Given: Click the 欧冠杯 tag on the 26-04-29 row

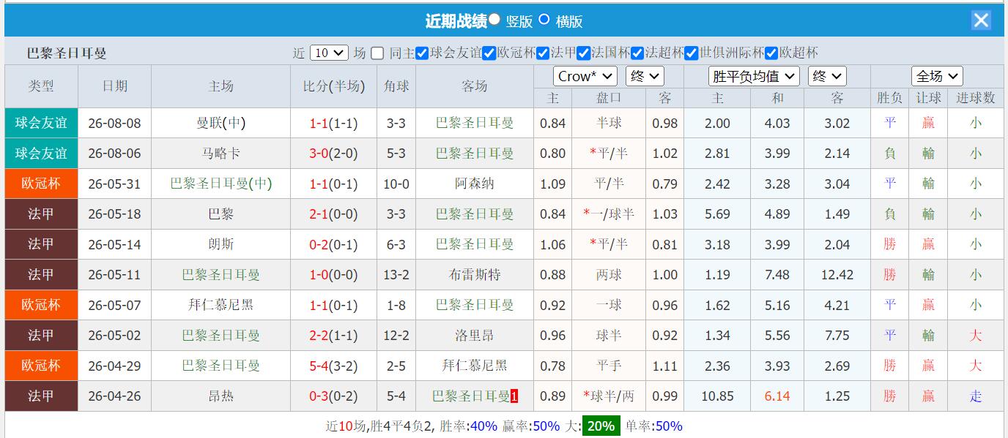Looking at the screenshot, I should click(41, 366).
